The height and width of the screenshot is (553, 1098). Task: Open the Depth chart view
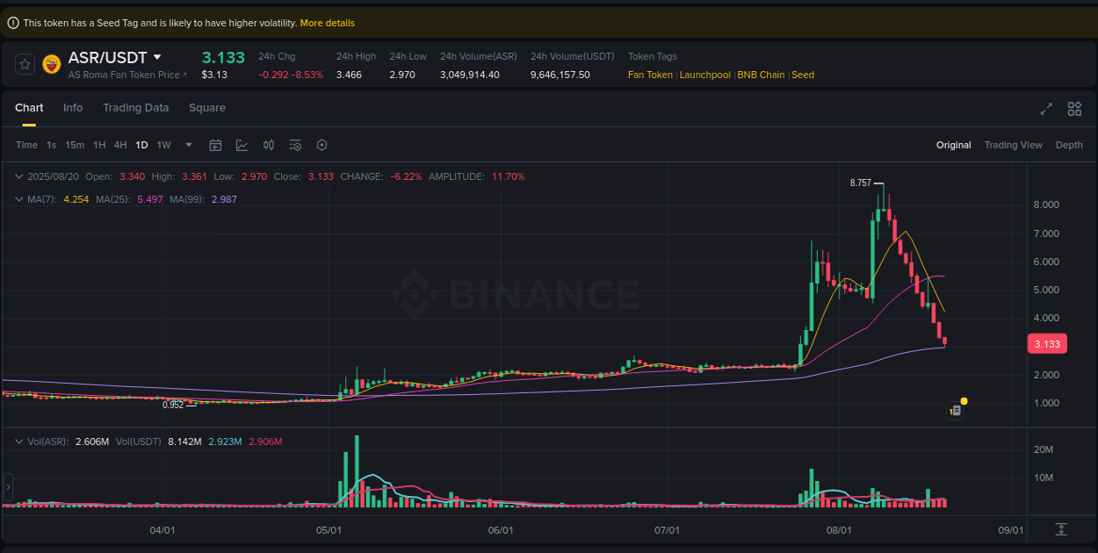coord(1069,145)
